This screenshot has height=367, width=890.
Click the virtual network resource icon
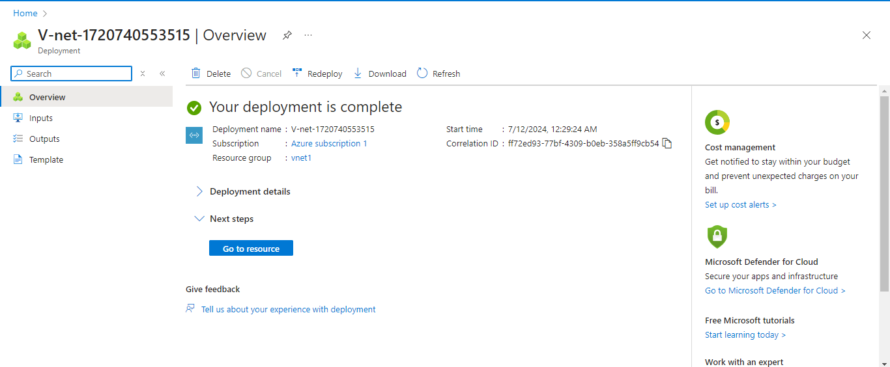pos(194,135)
